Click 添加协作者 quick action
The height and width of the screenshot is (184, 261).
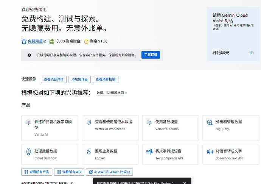point(79,80)
